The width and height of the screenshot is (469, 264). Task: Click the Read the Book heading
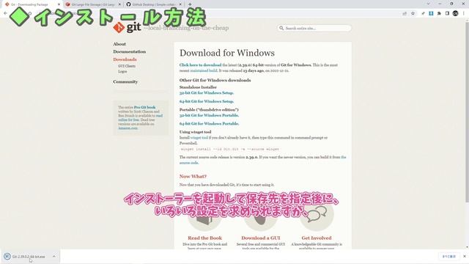tap(205, 238)
